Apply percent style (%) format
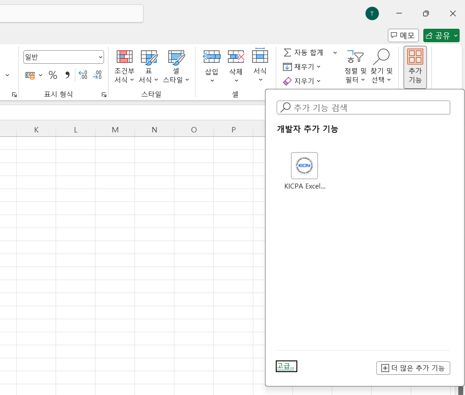 tap(53, 75)
